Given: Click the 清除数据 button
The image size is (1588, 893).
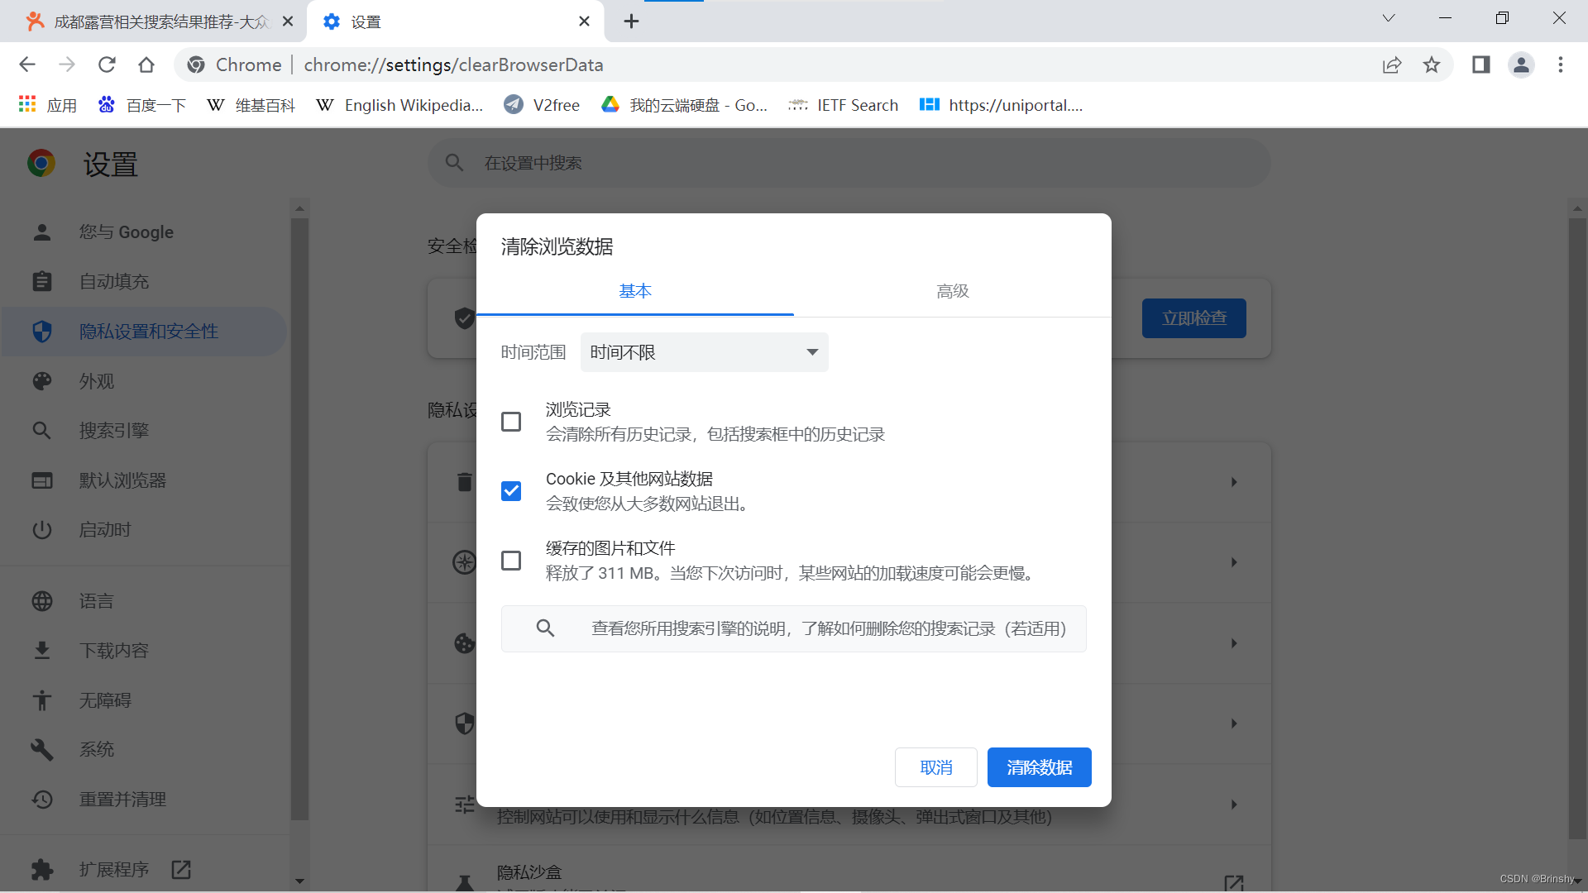Looking at the screenshot, I should coord(1039,767).
